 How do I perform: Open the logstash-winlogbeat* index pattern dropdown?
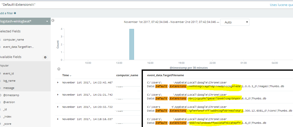25,21
